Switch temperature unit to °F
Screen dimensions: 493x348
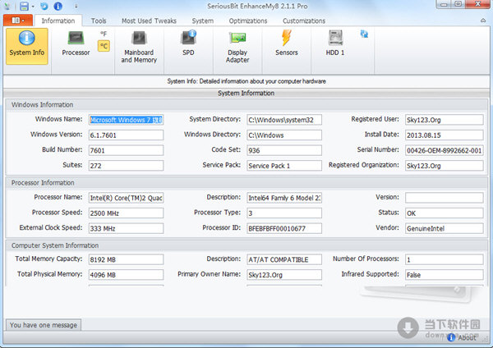point(104,34)
